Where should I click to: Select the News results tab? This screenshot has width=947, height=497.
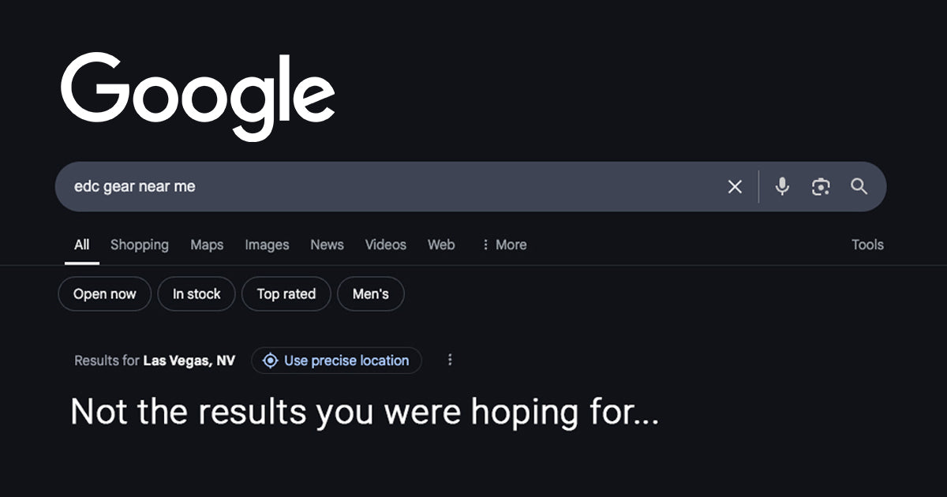(327, 245)
